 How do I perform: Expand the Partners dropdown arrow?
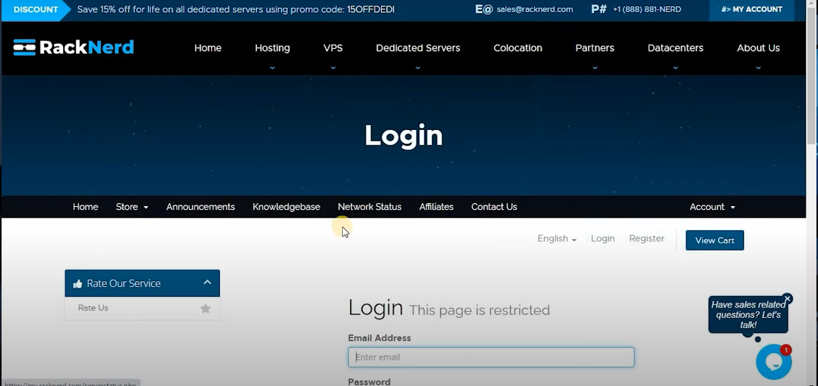[595, 68]
